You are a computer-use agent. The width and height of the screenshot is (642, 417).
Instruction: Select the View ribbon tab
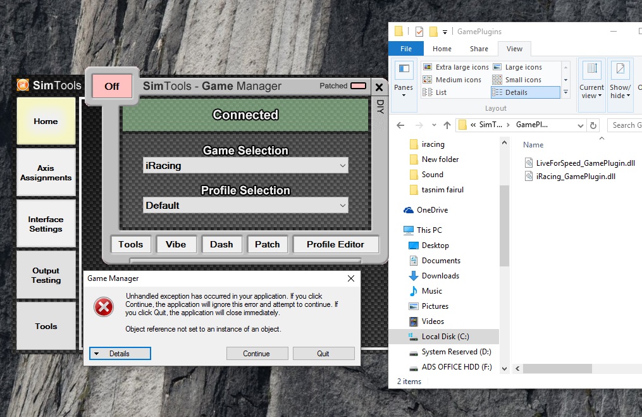514,49
